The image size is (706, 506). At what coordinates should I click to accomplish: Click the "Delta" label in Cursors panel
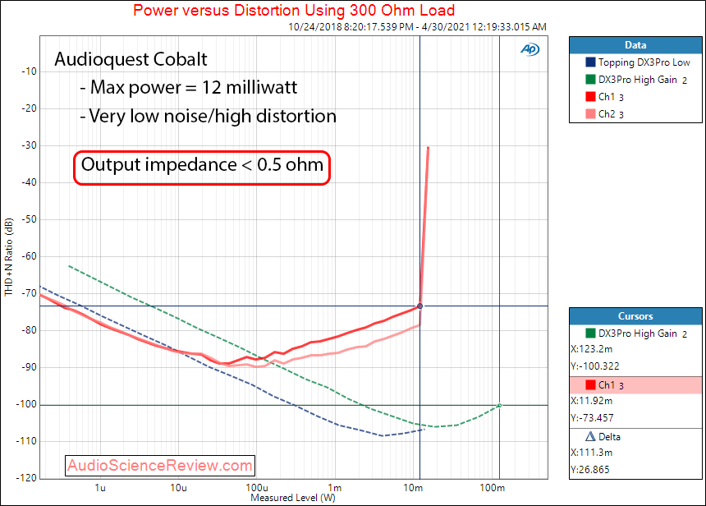click(609, 437)
